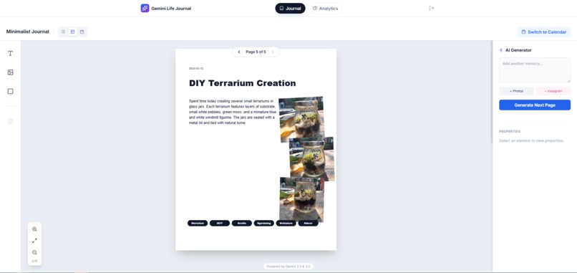The image size is (577, 273).
Task: Click the AI Generator sparkle icon
Action: pos(501,50)
